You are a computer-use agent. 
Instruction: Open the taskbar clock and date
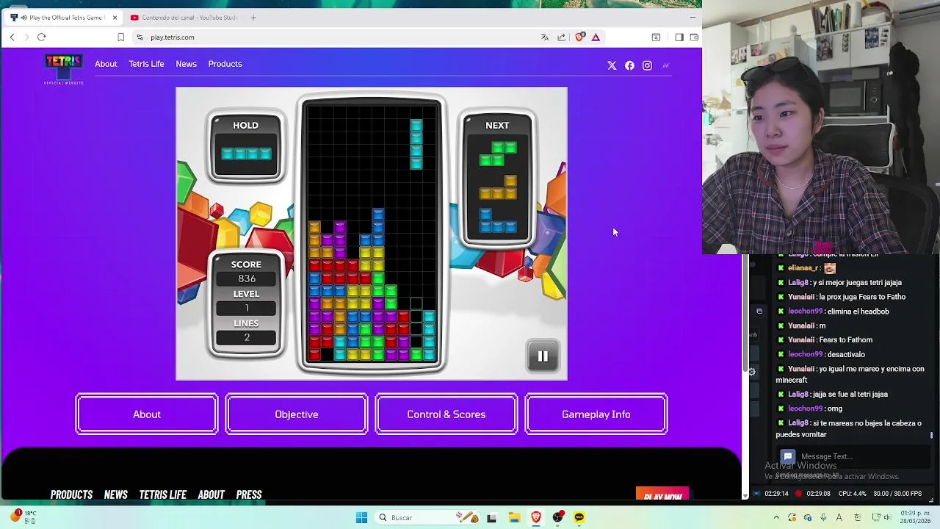(915, 517)
